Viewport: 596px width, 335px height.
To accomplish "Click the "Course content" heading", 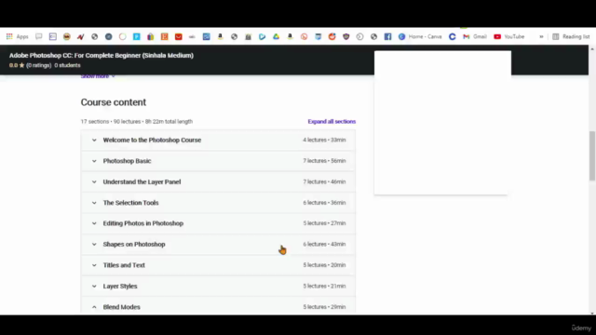I will (x=114, y=102).
